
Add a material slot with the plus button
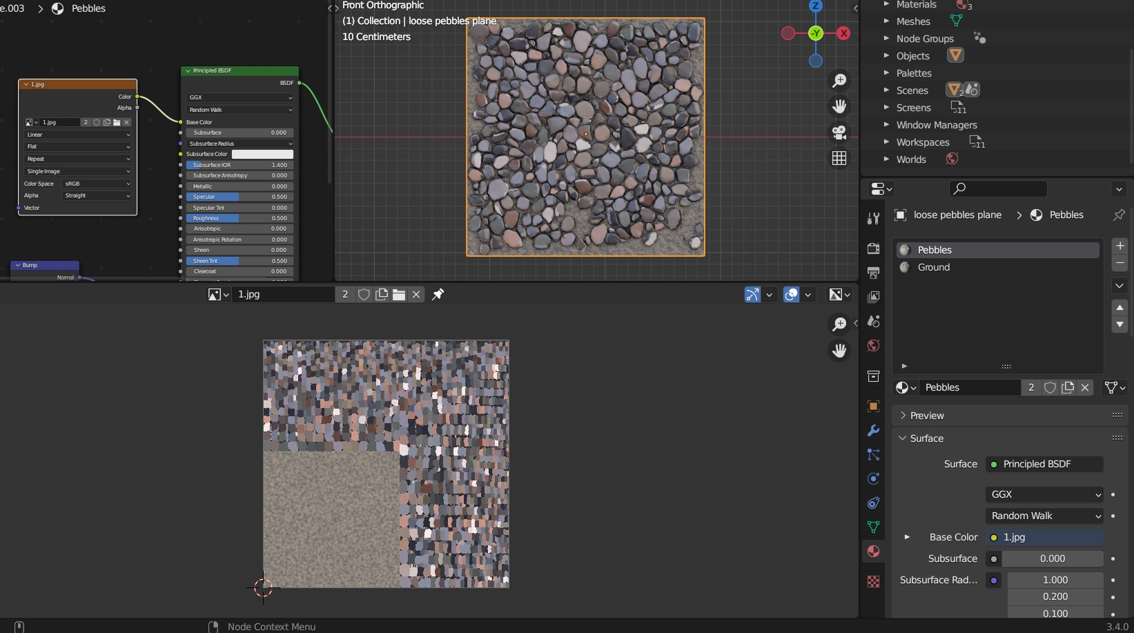[1120, 246]
